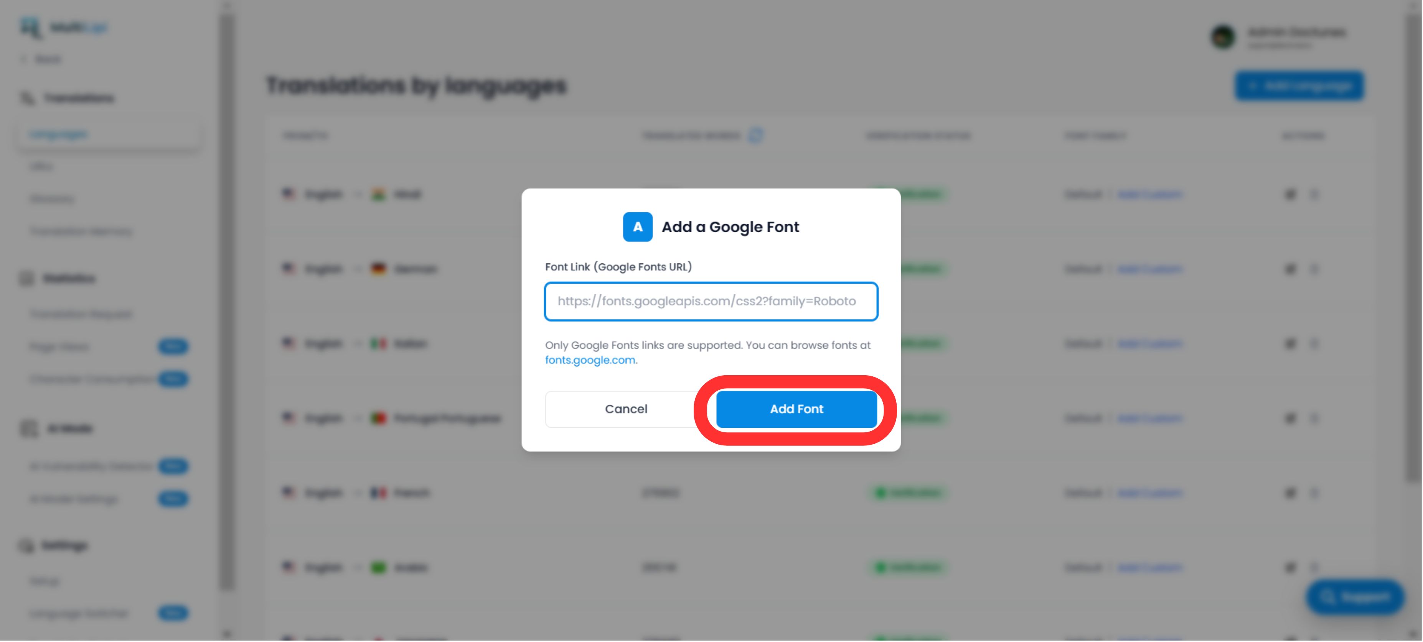Click the delete icon in the English-German row

tap(1315, 269)
